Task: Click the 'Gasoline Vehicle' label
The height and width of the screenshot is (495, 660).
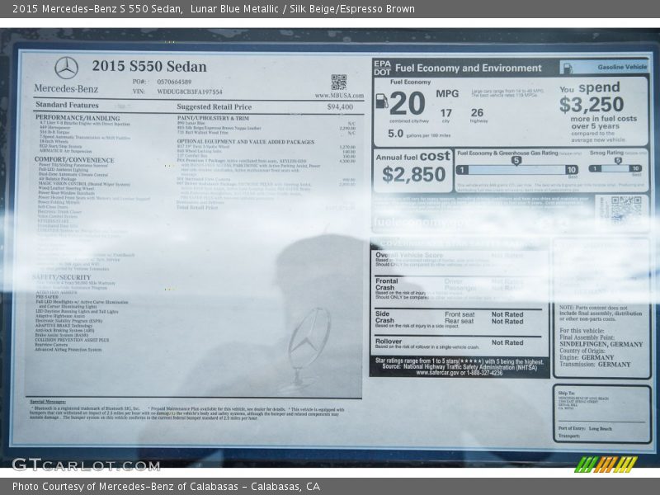Action: 622,67
